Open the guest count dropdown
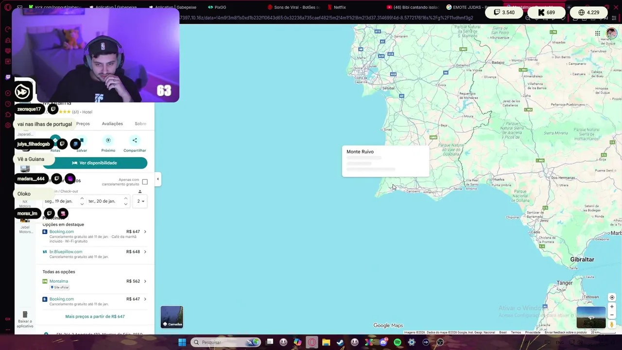The image size is (622, 350). (141, 201)
